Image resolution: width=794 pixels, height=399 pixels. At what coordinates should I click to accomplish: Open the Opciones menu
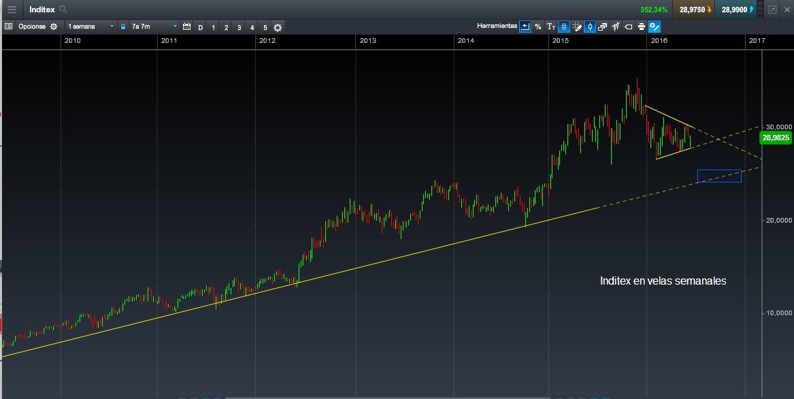[x=32, y=27]
